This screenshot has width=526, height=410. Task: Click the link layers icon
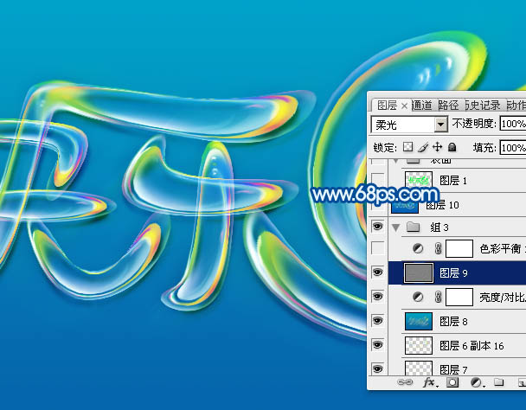[x=405, y=382]
